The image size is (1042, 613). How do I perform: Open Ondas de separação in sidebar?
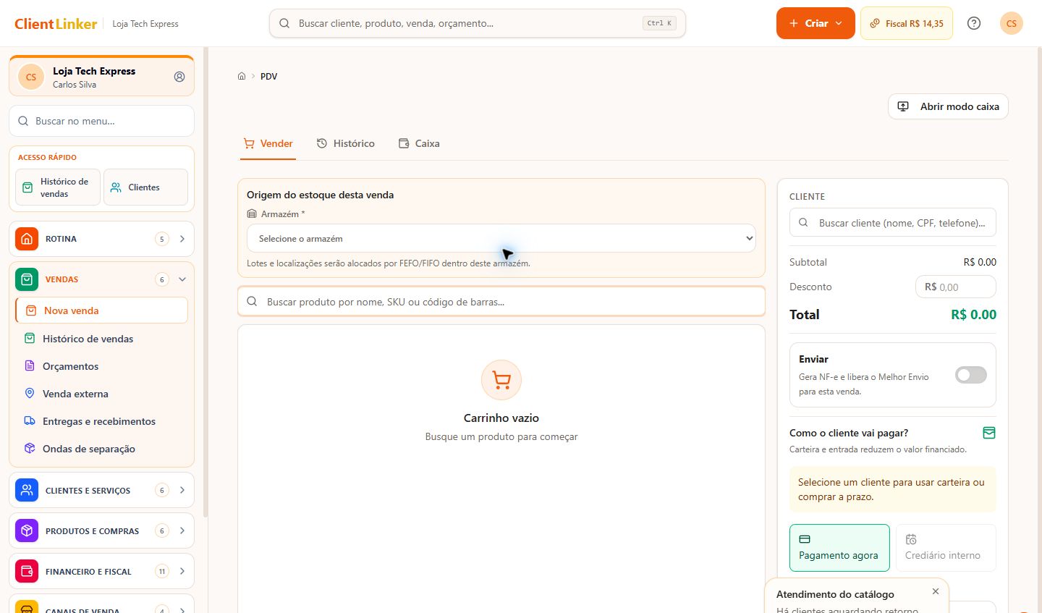click(101, 449)
